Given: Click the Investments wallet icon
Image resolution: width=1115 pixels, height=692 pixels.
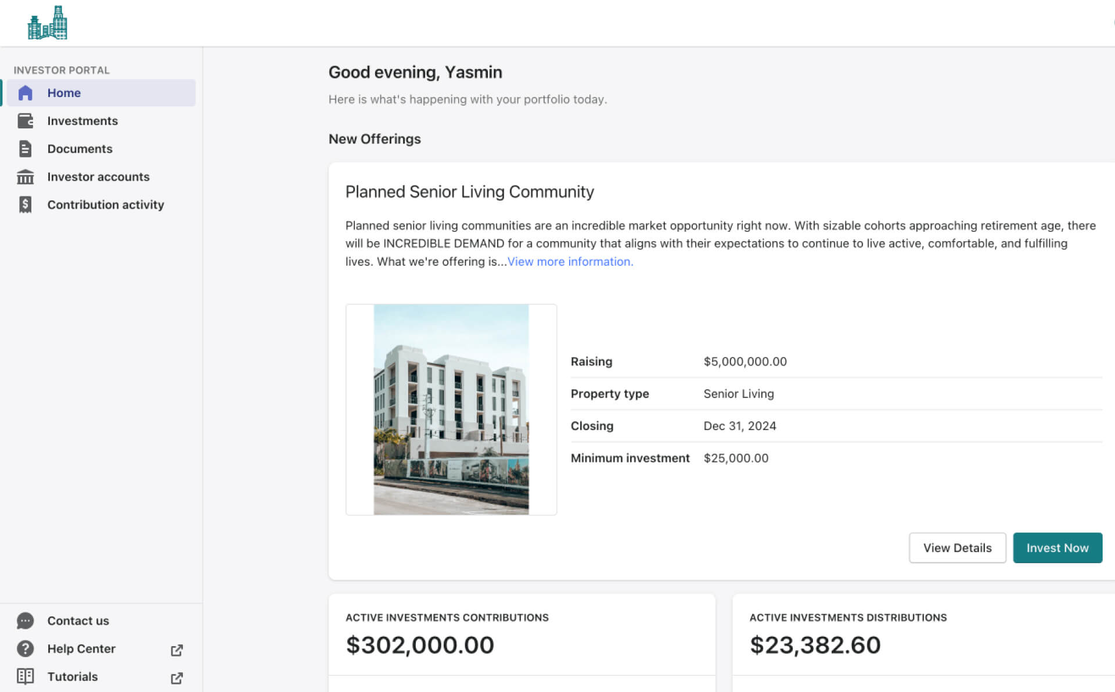Looking at the screenshot, I should pyautogui.click(x=25, y=121).
